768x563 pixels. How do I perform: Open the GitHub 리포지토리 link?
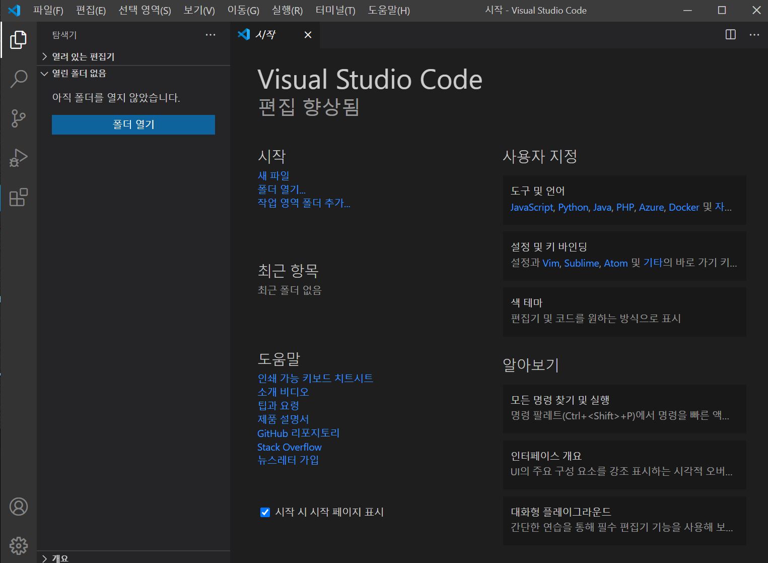click(x=299, y=433)
